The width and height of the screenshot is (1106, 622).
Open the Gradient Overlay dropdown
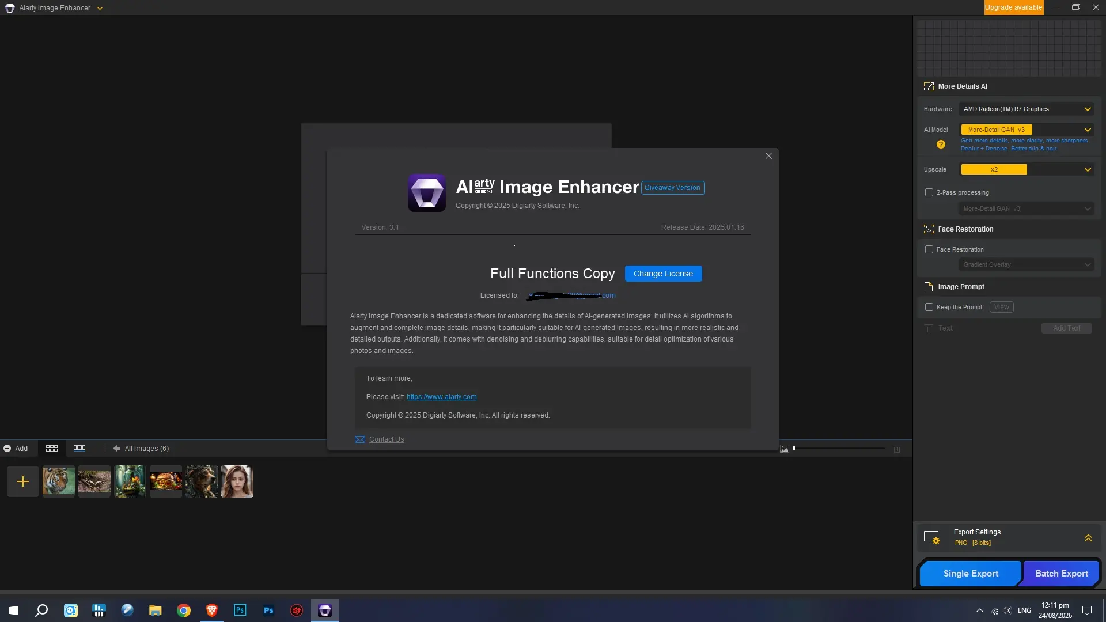pos(1027,264)
